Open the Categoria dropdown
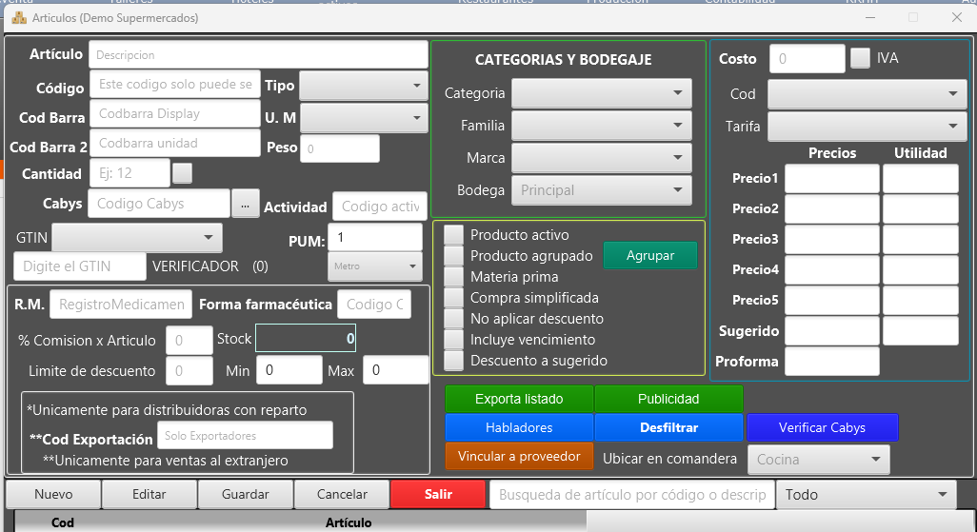The image size is (977, 532). pyautogui.click(x=602, y=93)
